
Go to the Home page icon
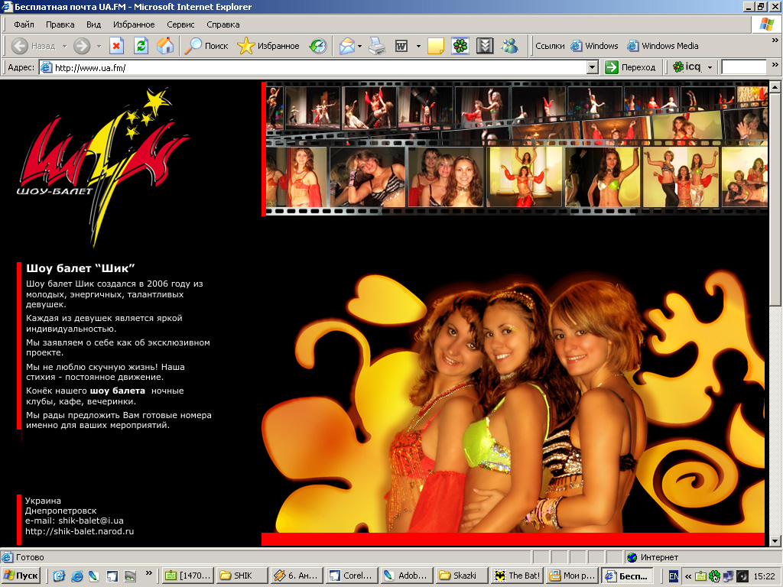point(165,46)
